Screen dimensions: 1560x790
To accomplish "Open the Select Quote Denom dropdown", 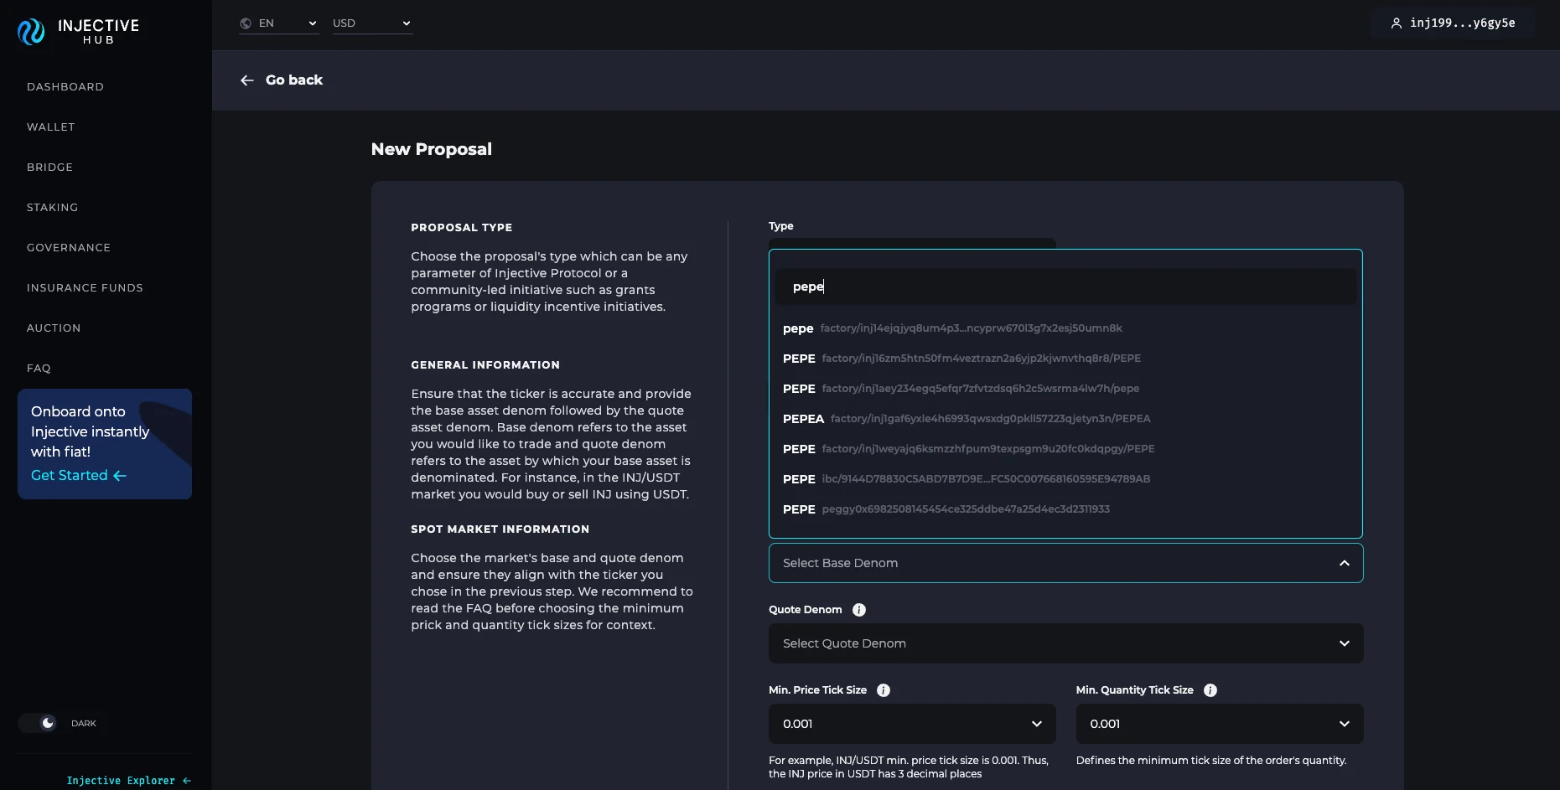I will tap(1065, 643).
